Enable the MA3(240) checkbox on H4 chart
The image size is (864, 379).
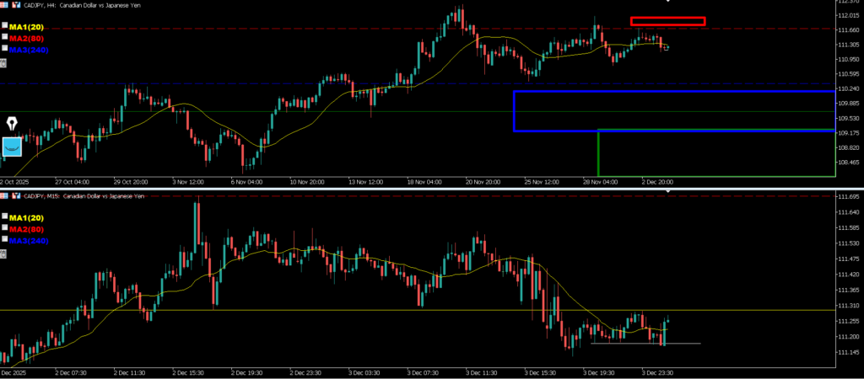4,50
